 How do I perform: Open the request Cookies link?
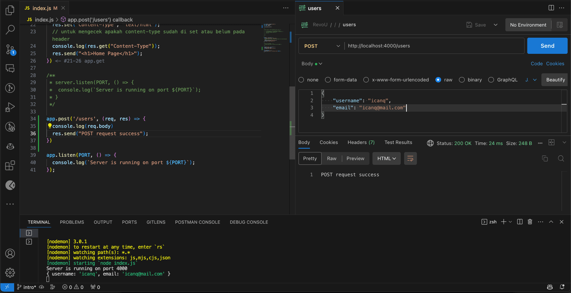pyautogui.click(x=555, y=64)
